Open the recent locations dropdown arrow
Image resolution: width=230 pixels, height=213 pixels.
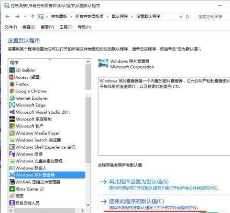(x=25, y=17)
